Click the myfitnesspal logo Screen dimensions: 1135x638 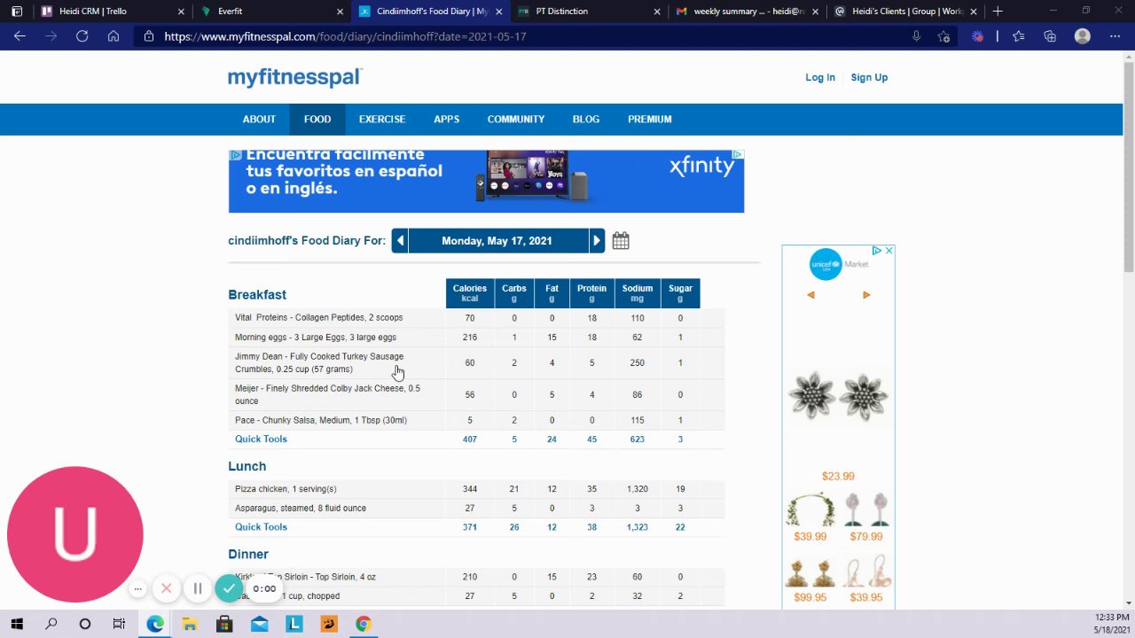coord(294,77)
